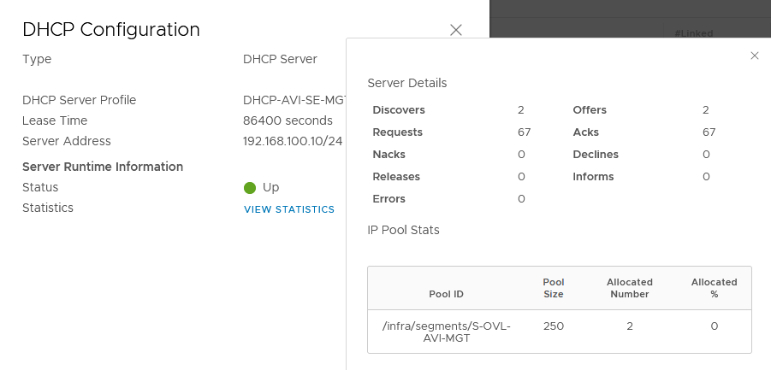Click the pool size value 250

(553, 326)
